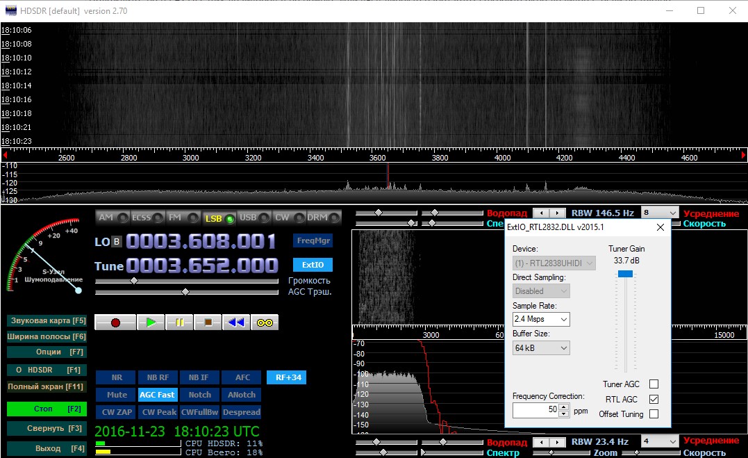Click the Tuner Gain slider handle

point(625,274)
